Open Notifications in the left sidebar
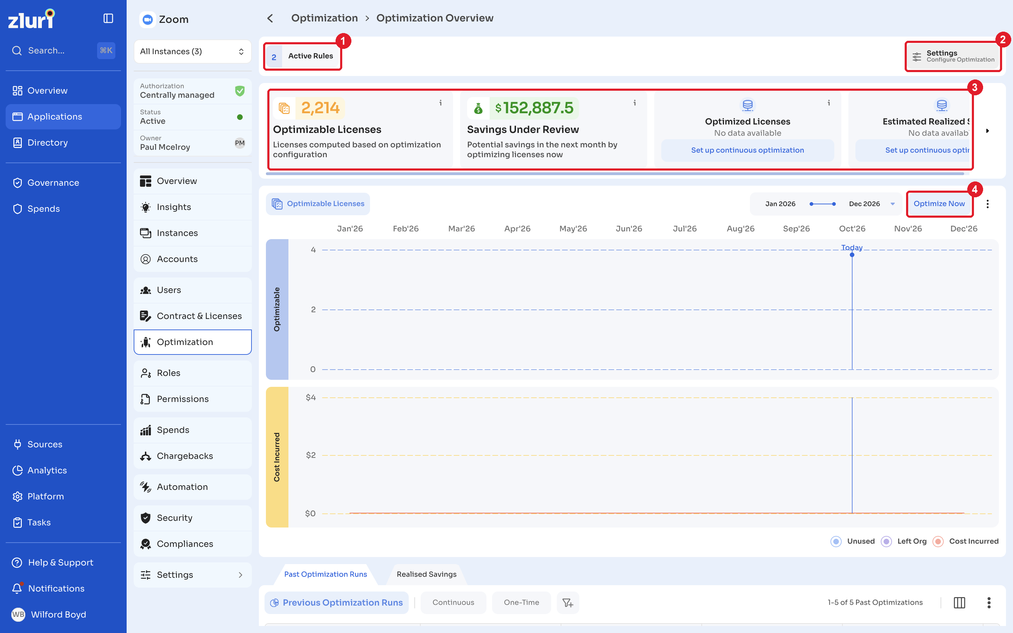This screenshot has height=633, width=1013. pyautogui.click(x=56, y=588)
